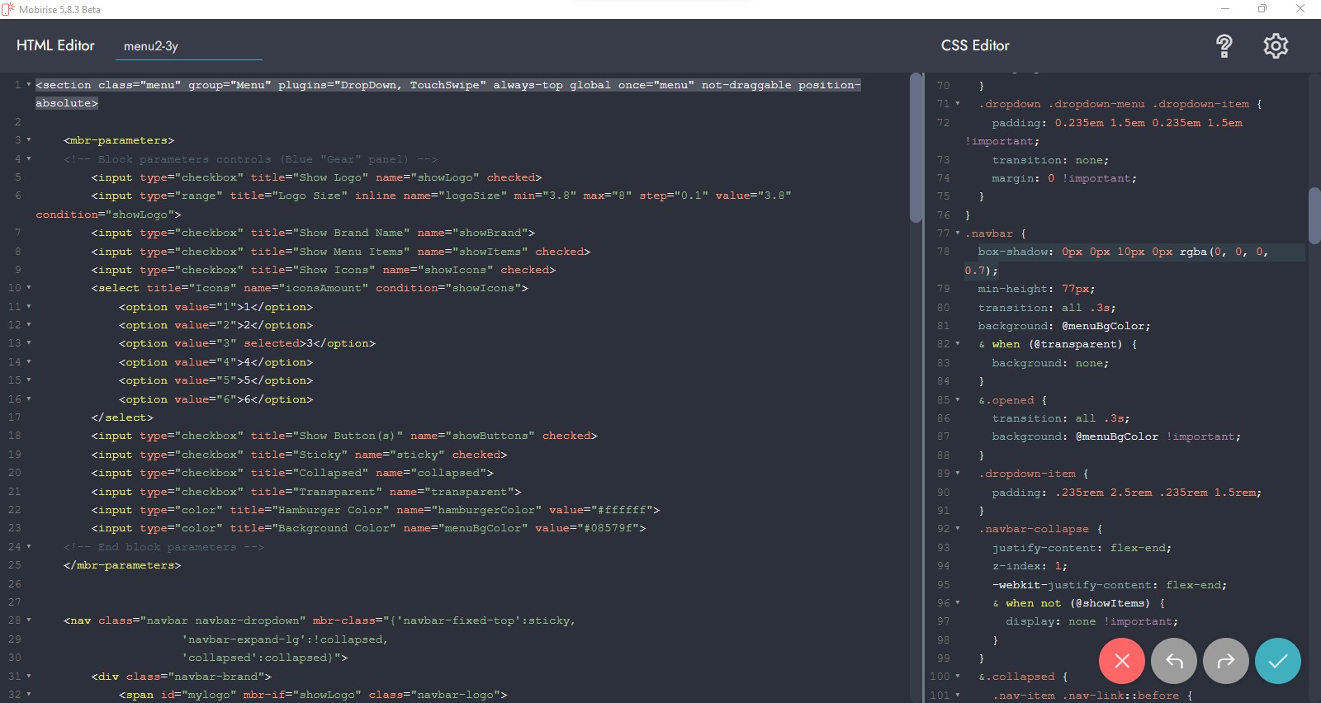Click the redo arrow button
1321x703 pixels.
coord(1226,661)
